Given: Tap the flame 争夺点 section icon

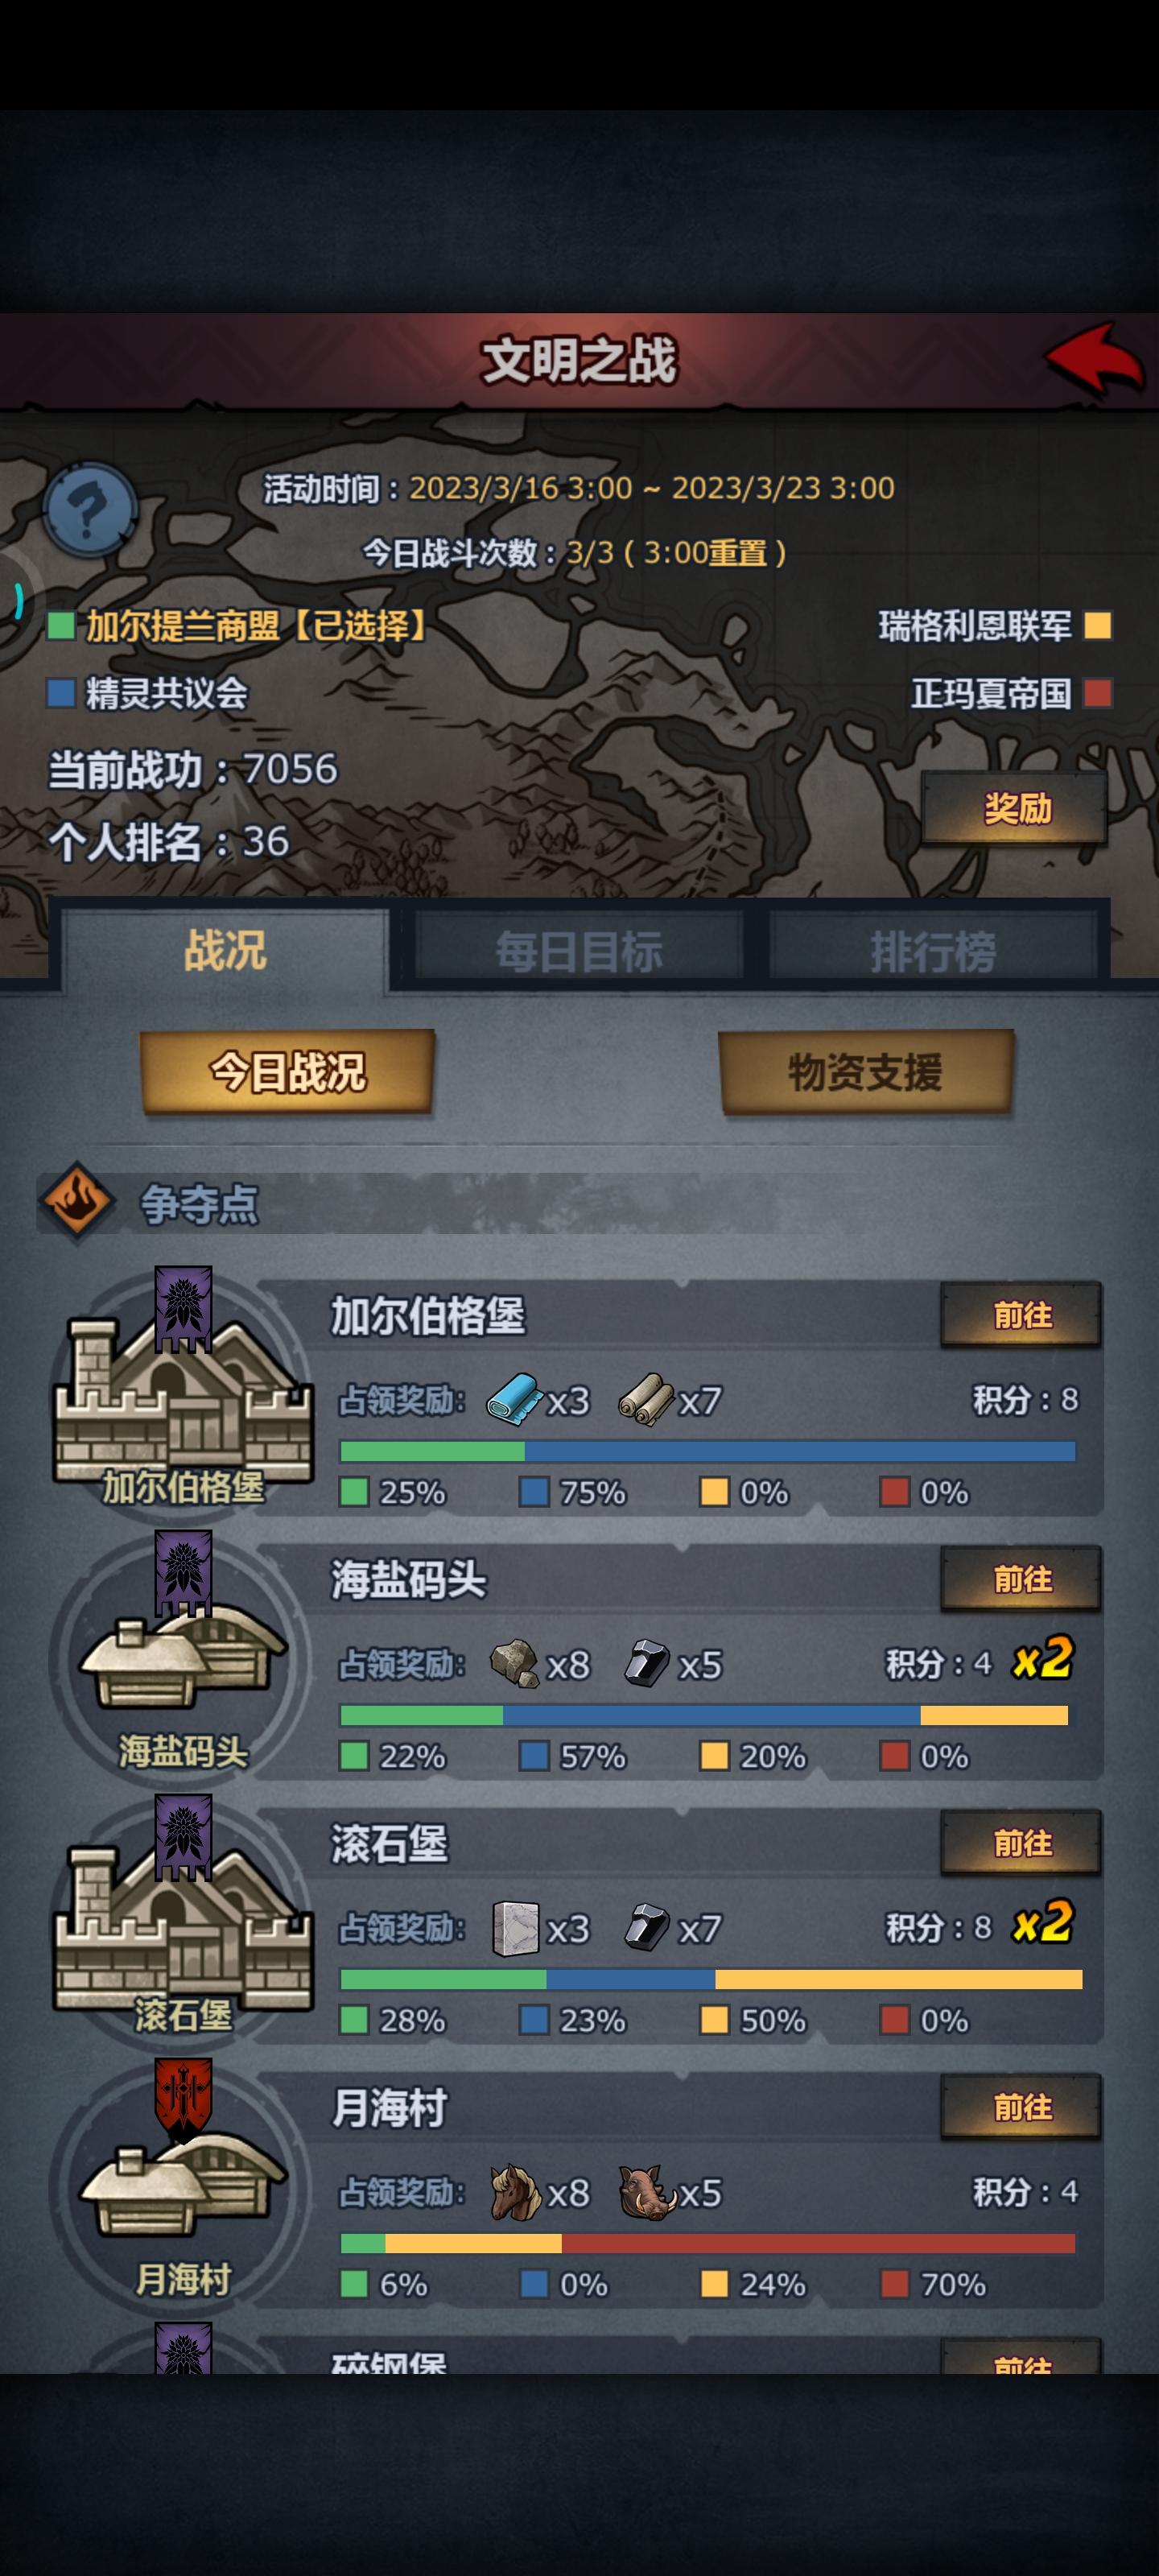Looking at the screenshot, I should 77,1203.
